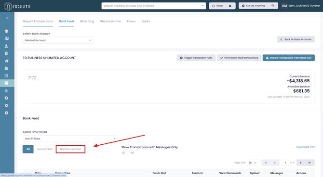Image resolution: width=323 pixels, height=177 pixels.
Task: Click the page number input field
Action: (285, 163)
